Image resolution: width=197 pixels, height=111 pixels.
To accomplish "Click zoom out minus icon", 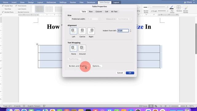I will 170,106.
